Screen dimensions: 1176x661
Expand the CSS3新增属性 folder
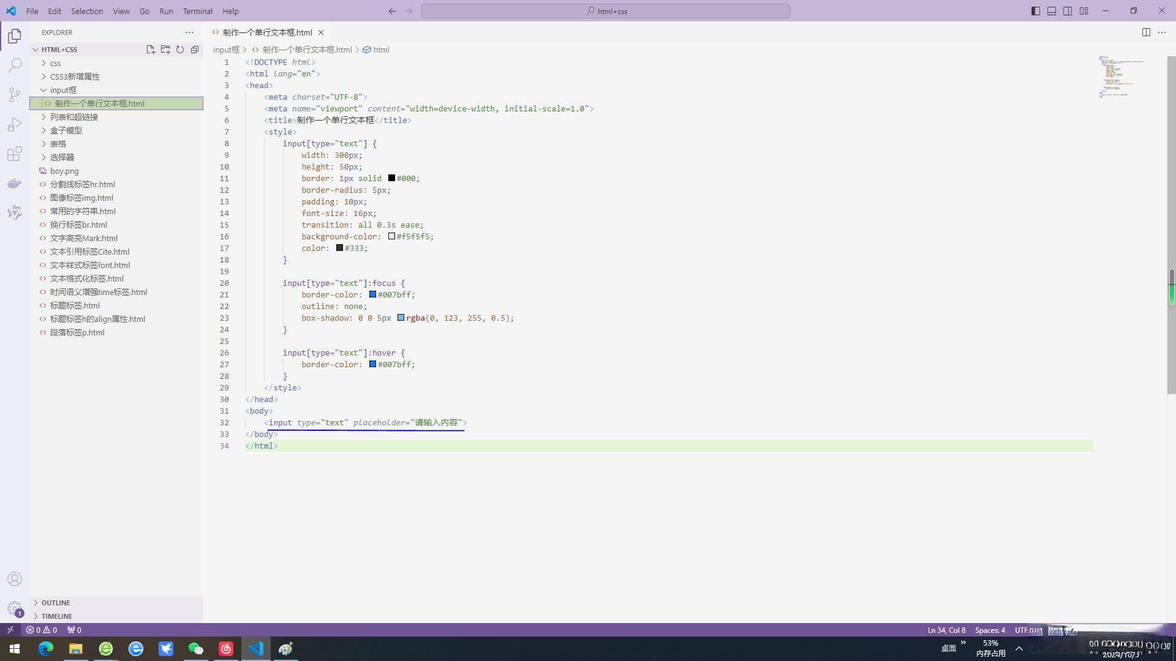click(x=116, y=77)
